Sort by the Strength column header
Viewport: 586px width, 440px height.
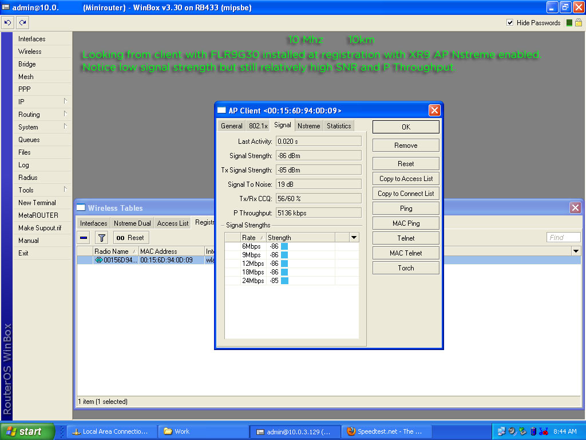[300, 238]
